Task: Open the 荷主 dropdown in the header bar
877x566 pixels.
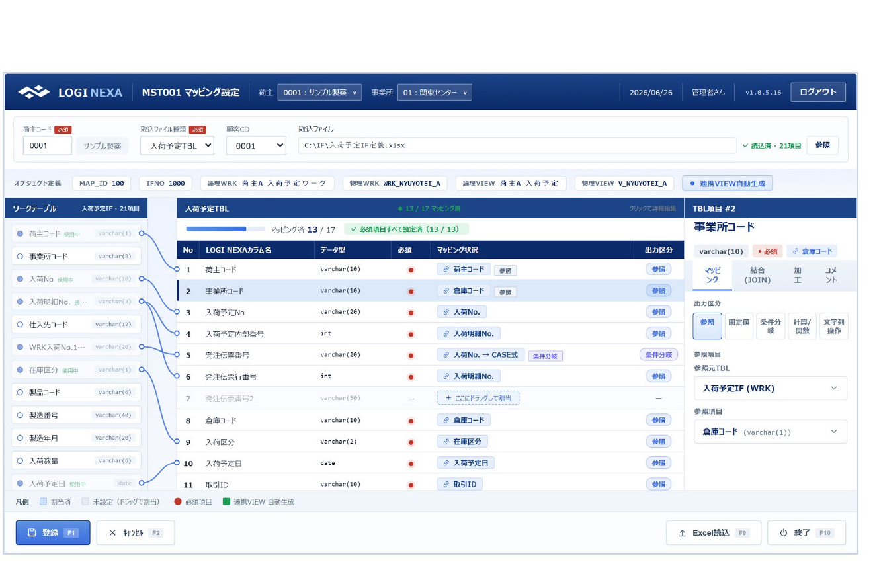Action: pyautogui.click(x=319, y=93)
